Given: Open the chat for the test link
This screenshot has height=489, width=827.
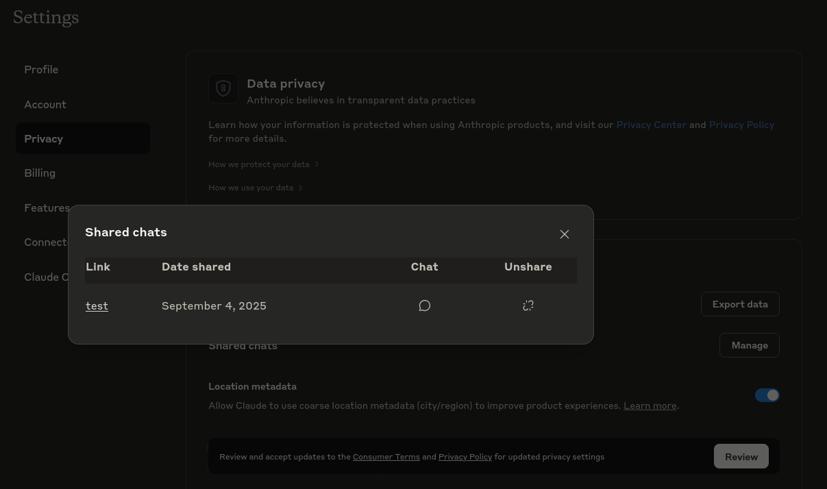Looking at the screenshot, I should point(424,305).
